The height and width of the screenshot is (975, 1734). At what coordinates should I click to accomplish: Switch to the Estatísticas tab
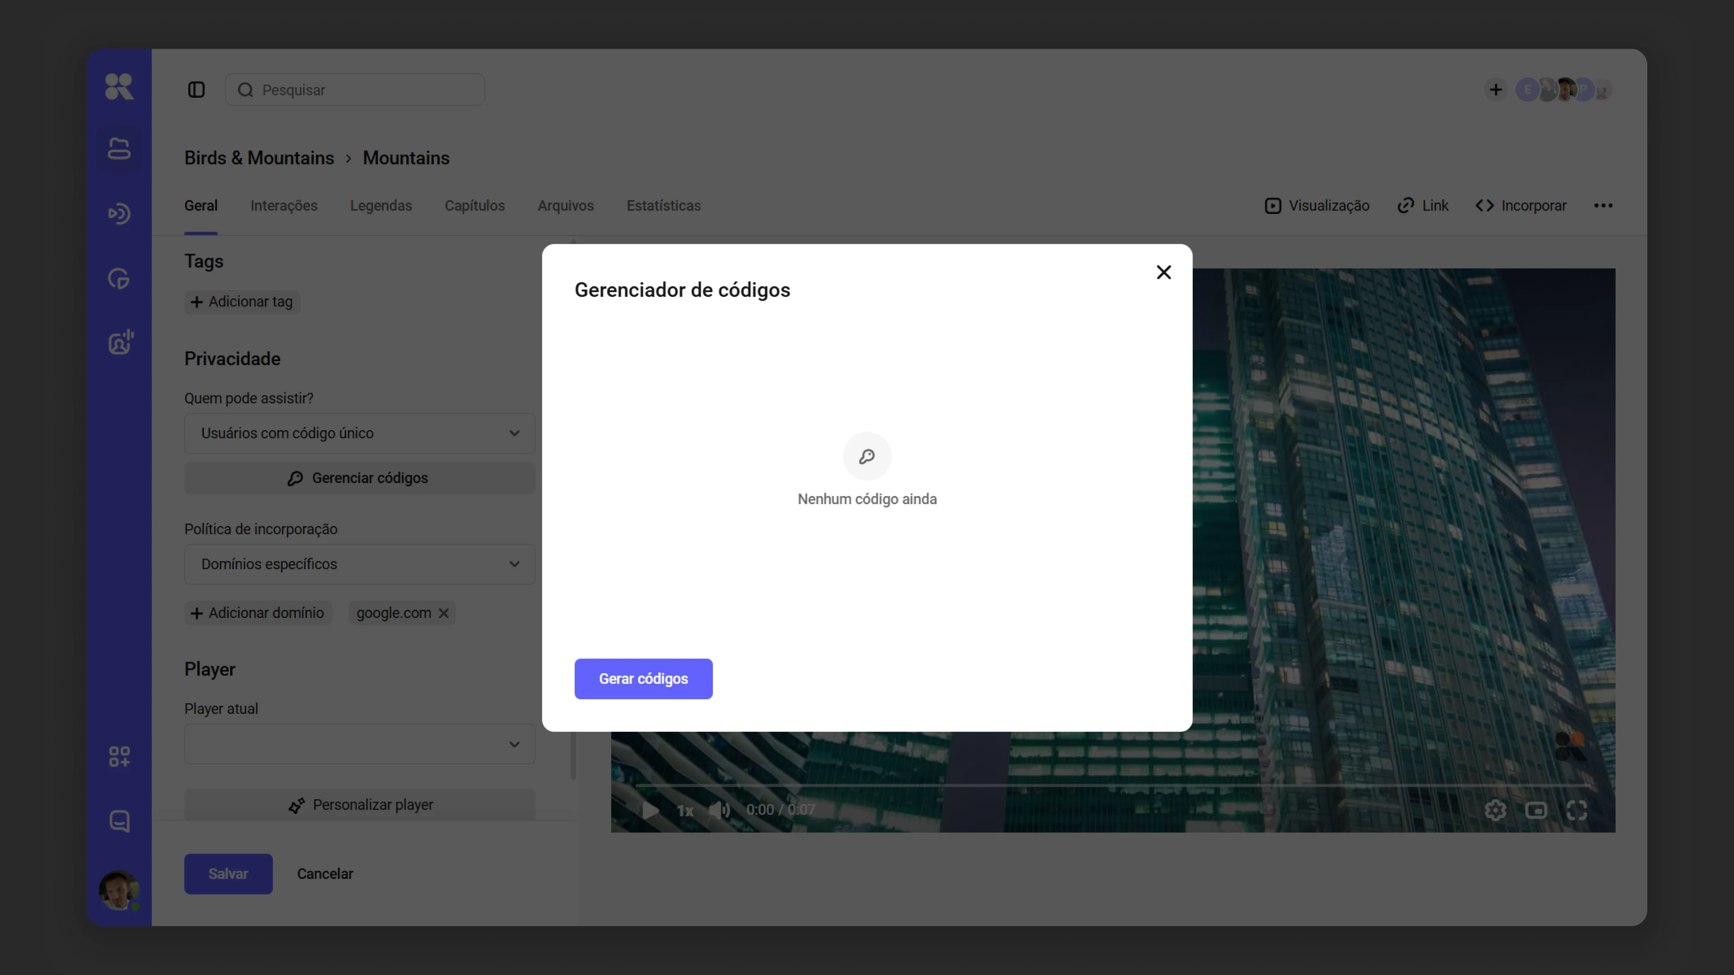coord(663,206)
